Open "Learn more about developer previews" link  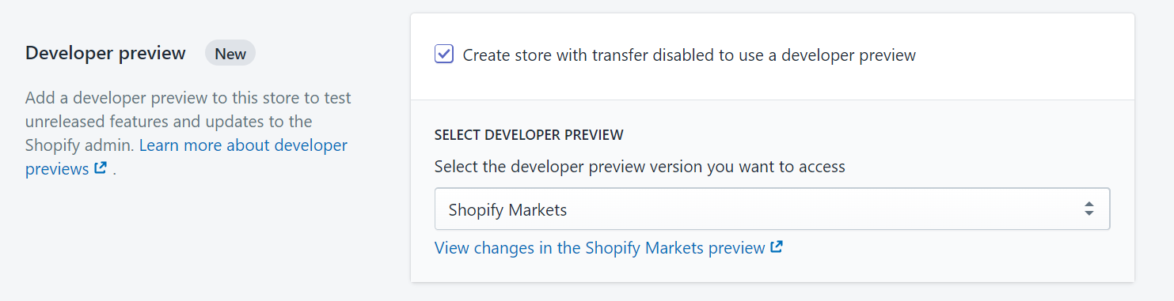pyautogui.click(x=186, y=157)
